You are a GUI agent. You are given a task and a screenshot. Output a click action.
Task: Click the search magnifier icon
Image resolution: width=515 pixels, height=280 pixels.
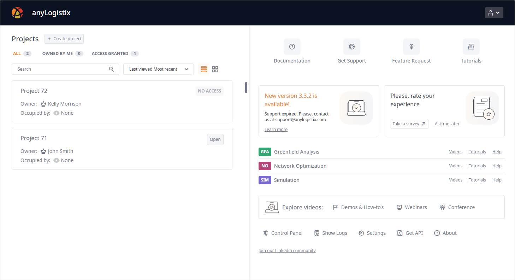click(111, 69)
